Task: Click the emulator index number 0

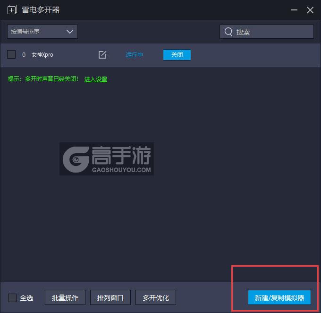Action: coord(24,55)
